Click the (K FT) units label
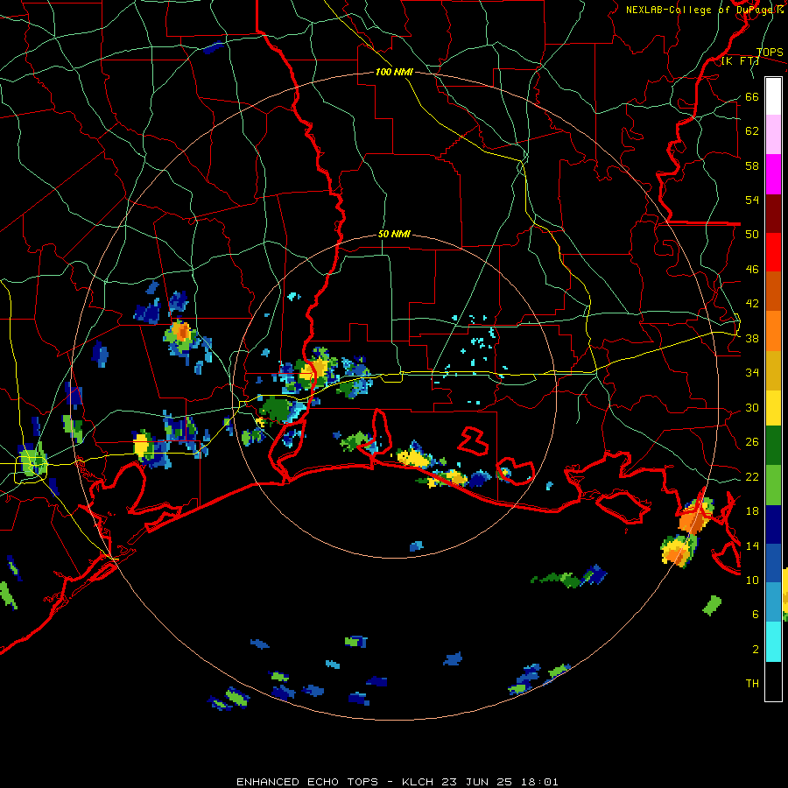Image resolution: width=788 pixels, height=788 pixels. click(740, 61)
